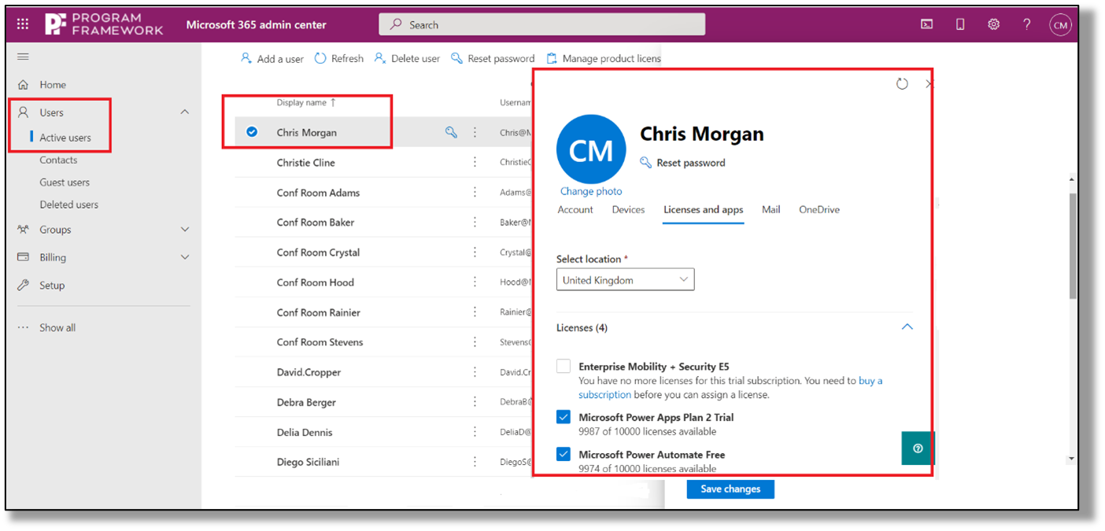Screen dimensions: 1105x531
Task: Switch to the OneDrive tab
Action: tap(819, 210)
